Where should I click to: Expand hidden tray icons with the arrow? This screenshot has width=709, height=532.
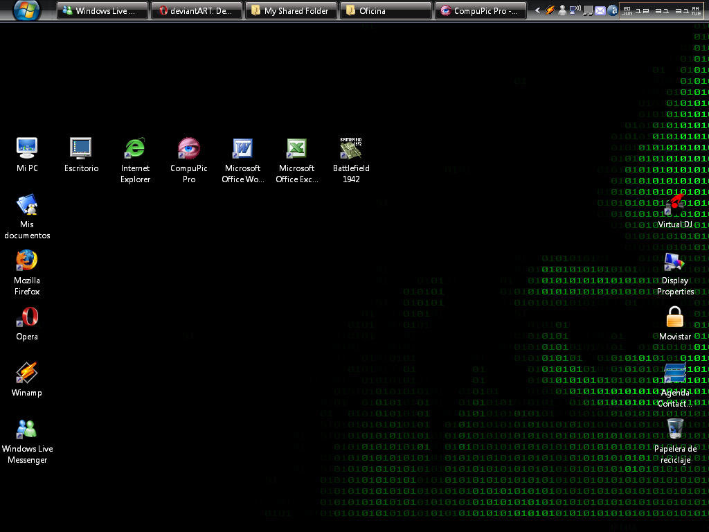[x=537, y=10]
